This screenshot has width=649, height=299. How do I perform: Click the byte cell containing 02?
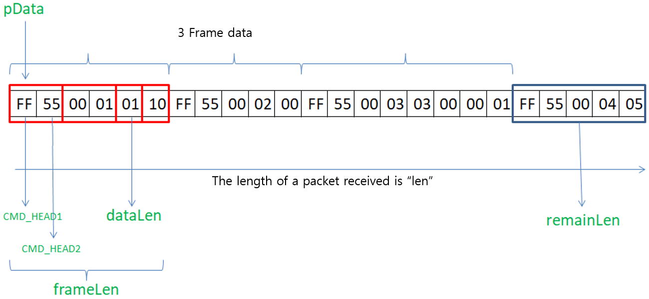[263, 104]
